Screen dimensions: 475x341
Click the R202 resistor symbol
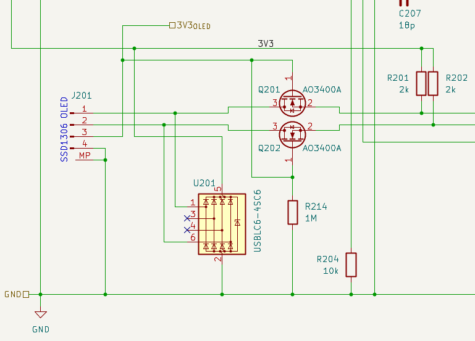pos(433,83)
